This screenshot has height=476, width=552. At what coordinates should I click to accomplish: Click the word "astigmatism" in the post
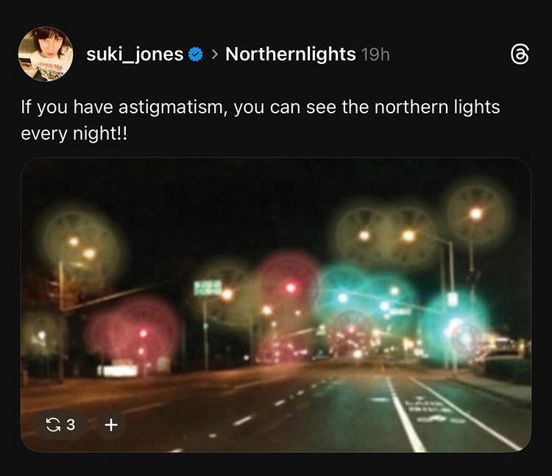[x=171, y=107]
